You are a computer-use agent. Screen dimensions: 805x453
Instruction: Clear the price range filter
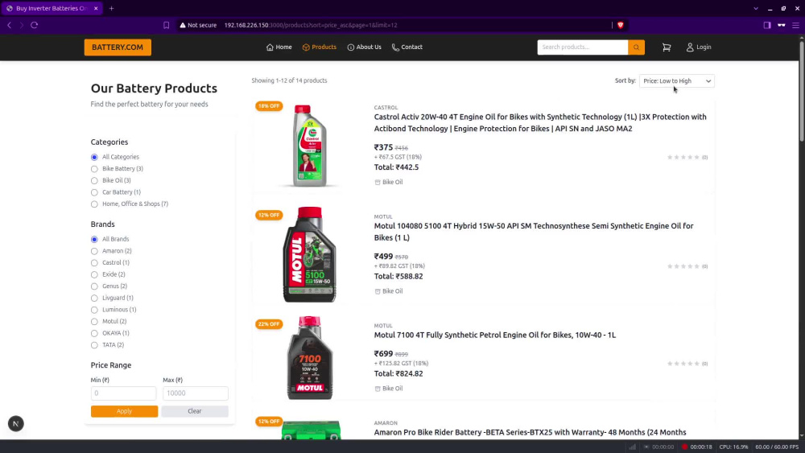pos(195,411)
